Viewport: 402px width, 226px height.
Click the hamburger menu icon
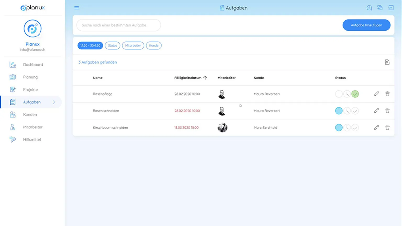point(76,8)
